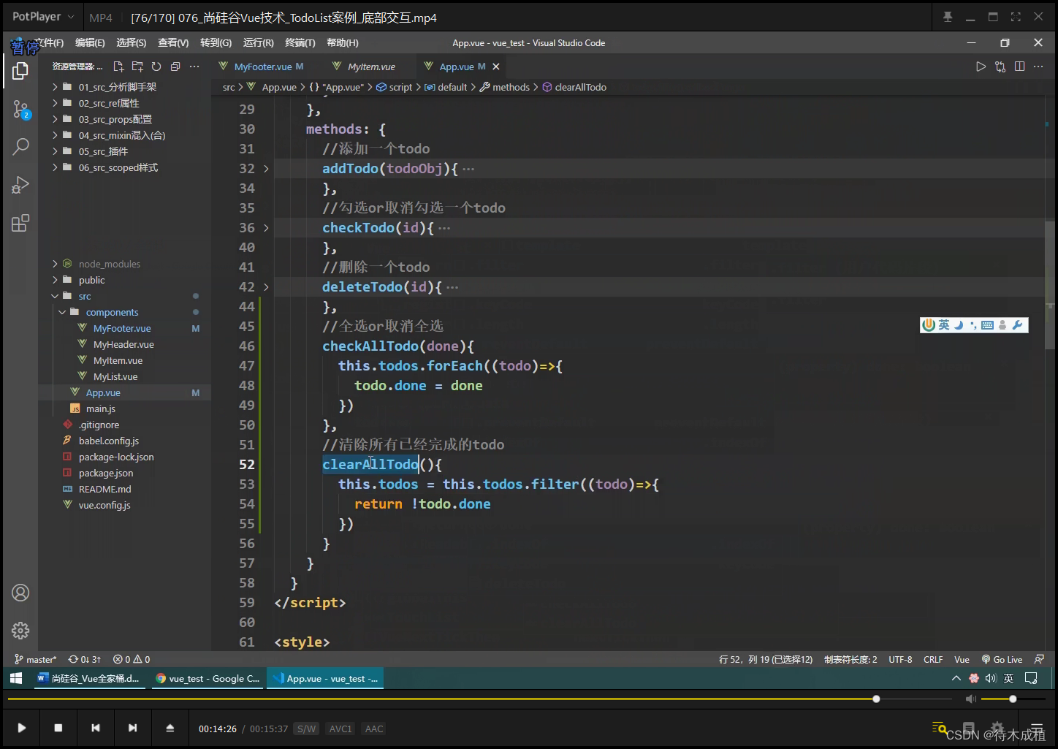Click master branch in status bar
Screen dimensions: 1058x749
click(x=35, y=659)
